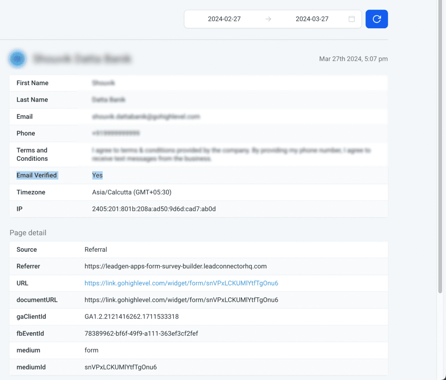Select the mediumId value snVPxLCKUMlYtfTgOnu6
446x380 pixels.
[x=120, y=367]
